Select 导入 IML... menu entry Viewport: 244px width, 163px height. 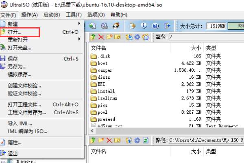[41, 123]
